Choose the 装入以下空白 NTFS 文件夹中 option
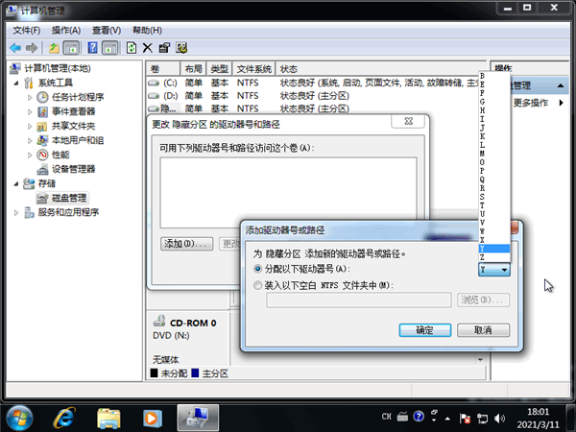576x432 pixels. click(x=256, y=284)
